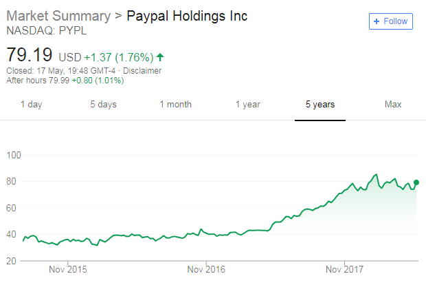Click the Nov 2016 axis label
Image resolution: width=426 pixels, height=285 pixels.
click(206, 269)
